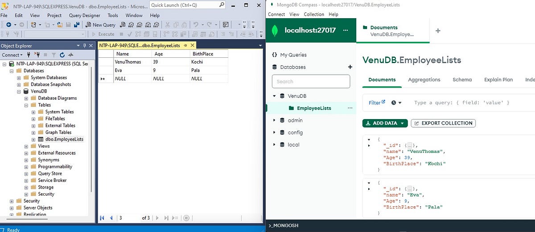Click the Disconnect icon in Object Explorer toolbar
This screenshot has width=535, height=232.
point(37,55)
